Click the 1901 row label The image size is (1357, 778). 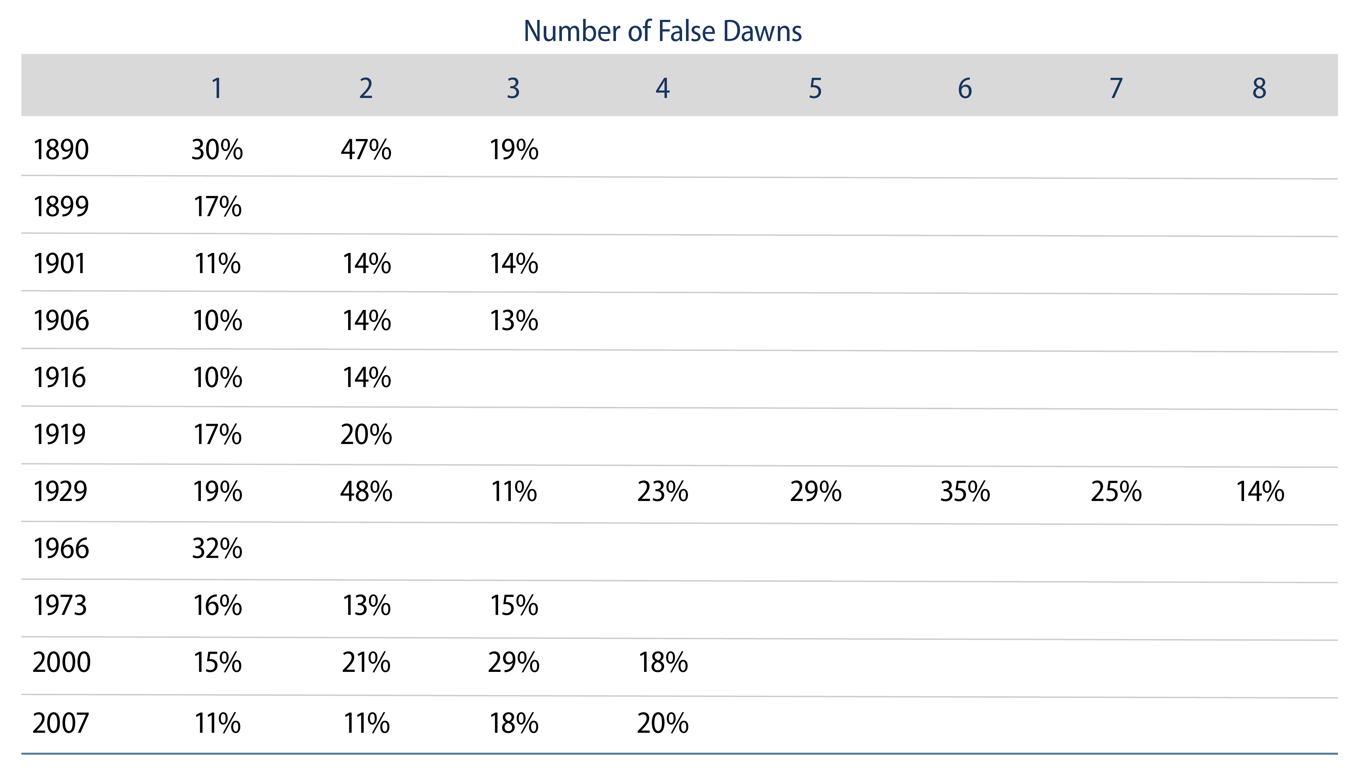59,264
